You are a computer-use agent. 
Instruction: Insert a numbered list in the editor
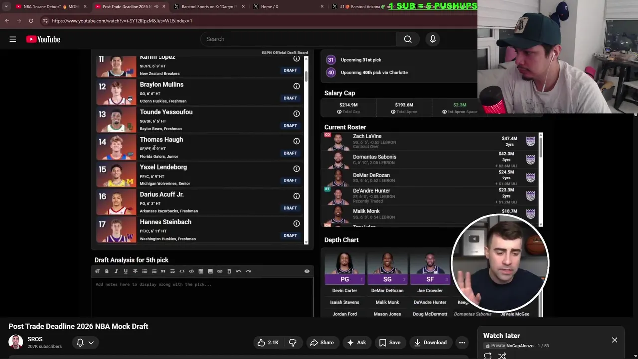154,271
